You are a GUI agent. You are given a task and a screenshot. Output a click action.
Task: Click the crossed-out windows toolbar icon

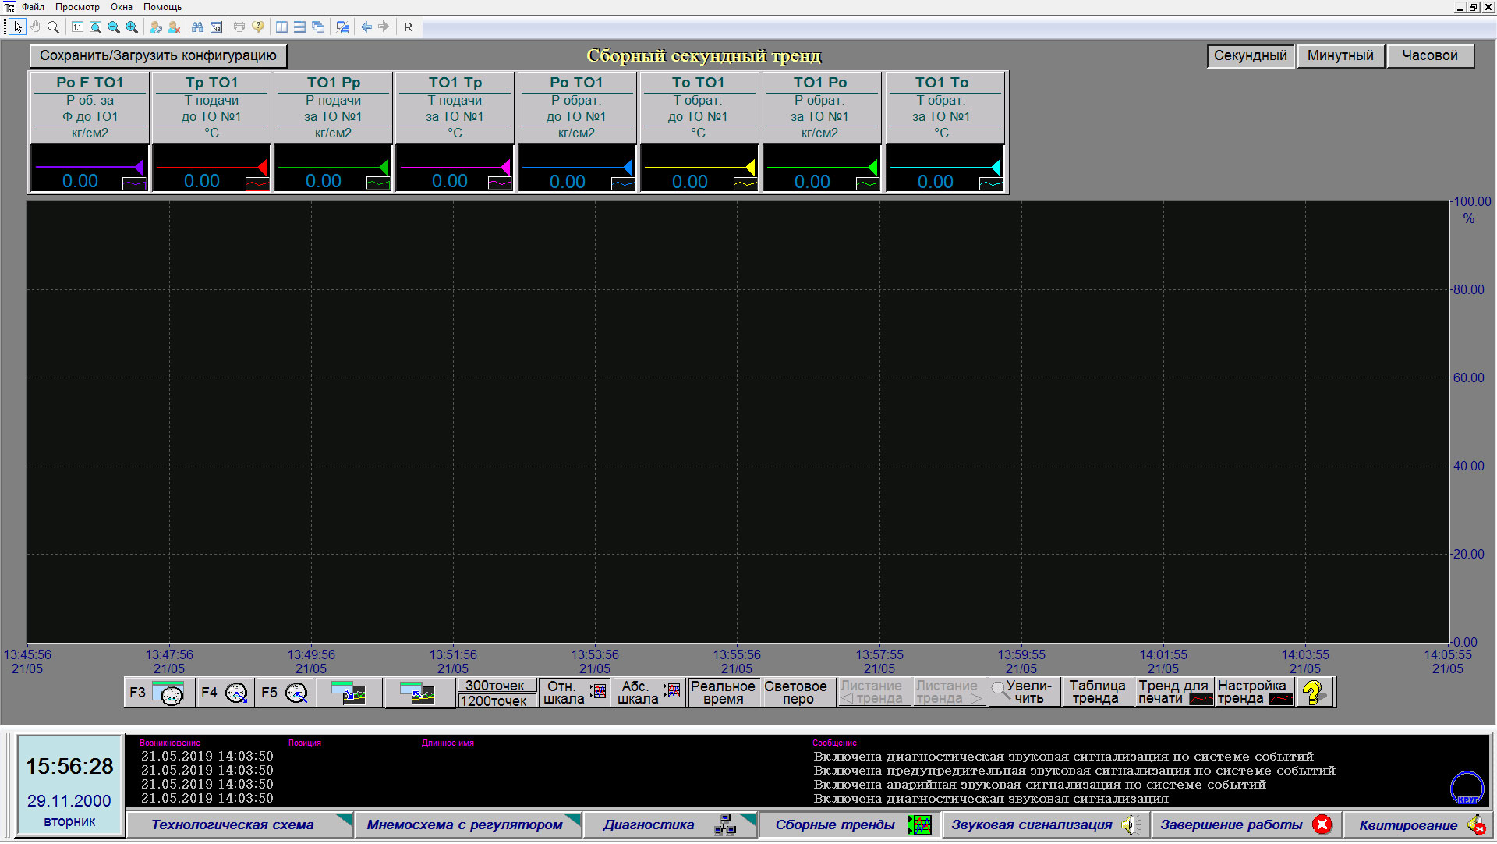(x=342, y=27)
